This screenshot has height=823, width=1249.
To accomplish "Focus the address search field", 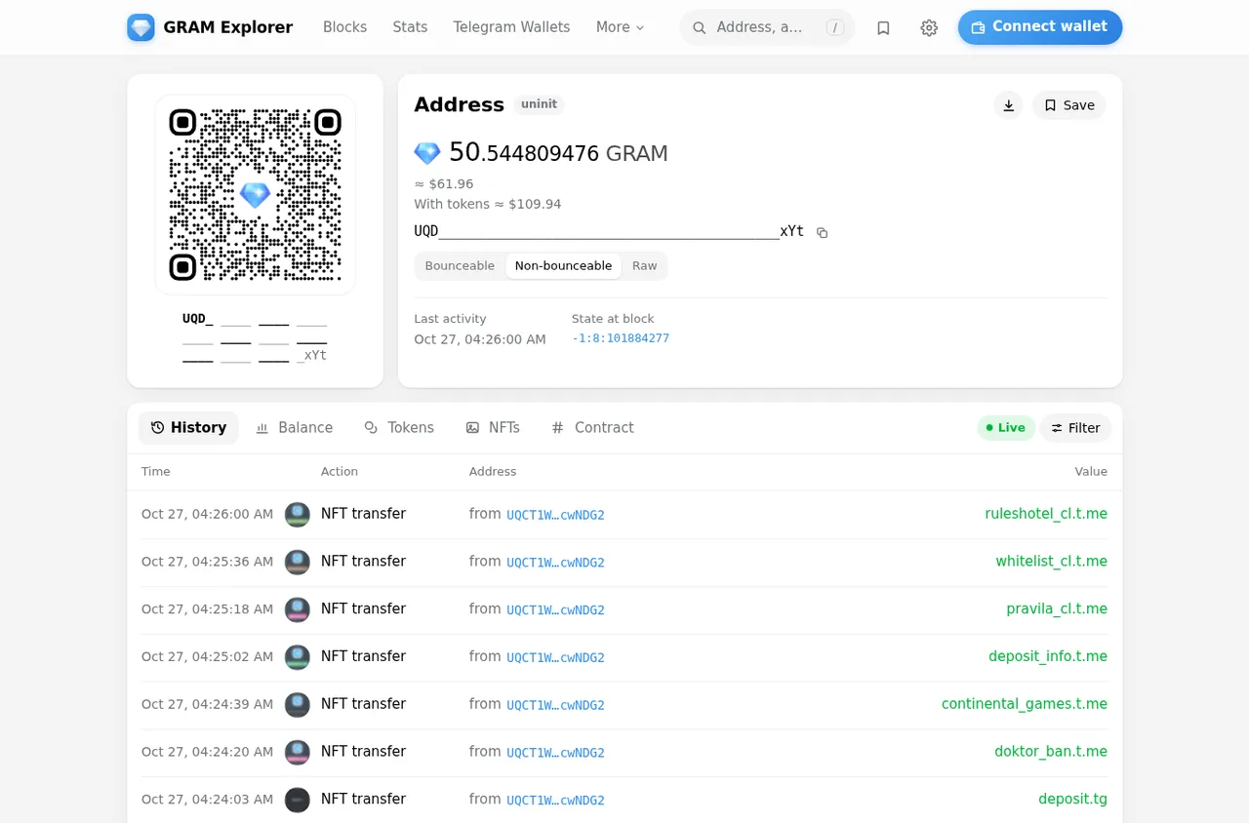I will tap(767, 27).
